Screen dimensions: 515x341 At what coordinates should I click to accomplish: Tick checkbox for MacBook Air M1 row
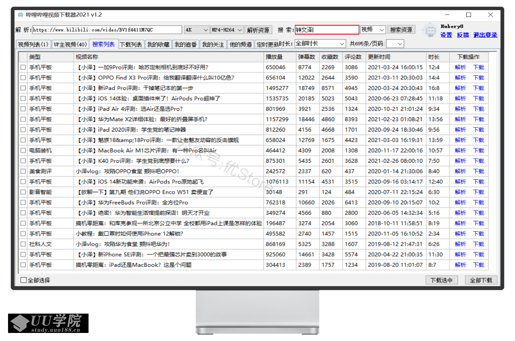[x=23, y=151]
